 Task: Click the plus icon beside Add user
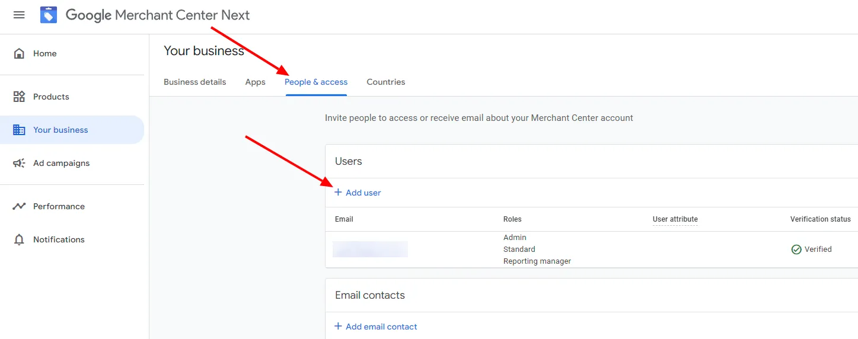[x=338, y=193]
